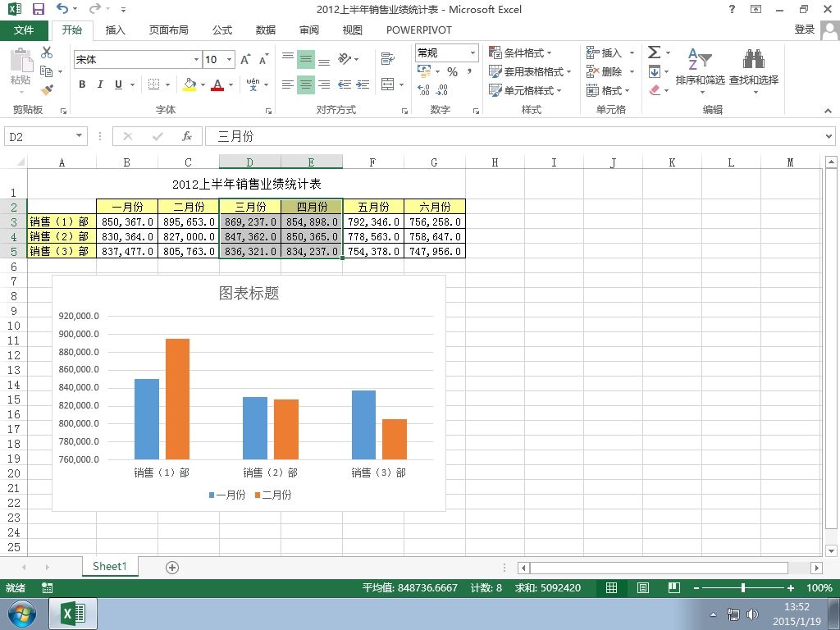
Task: Open the font name dropdown
Action: tap(197, 59)
